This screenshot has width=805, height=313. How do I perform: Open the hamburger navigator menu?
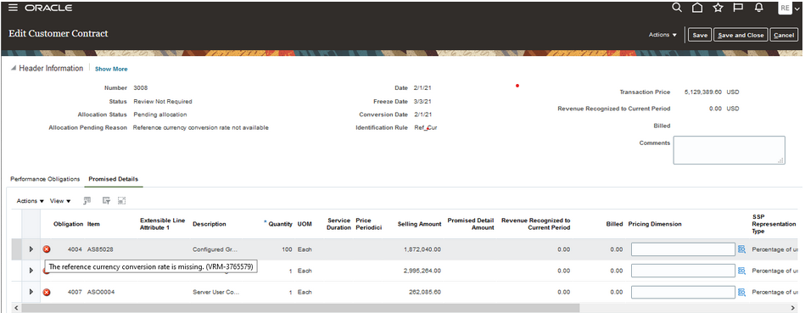coord(14,8)
